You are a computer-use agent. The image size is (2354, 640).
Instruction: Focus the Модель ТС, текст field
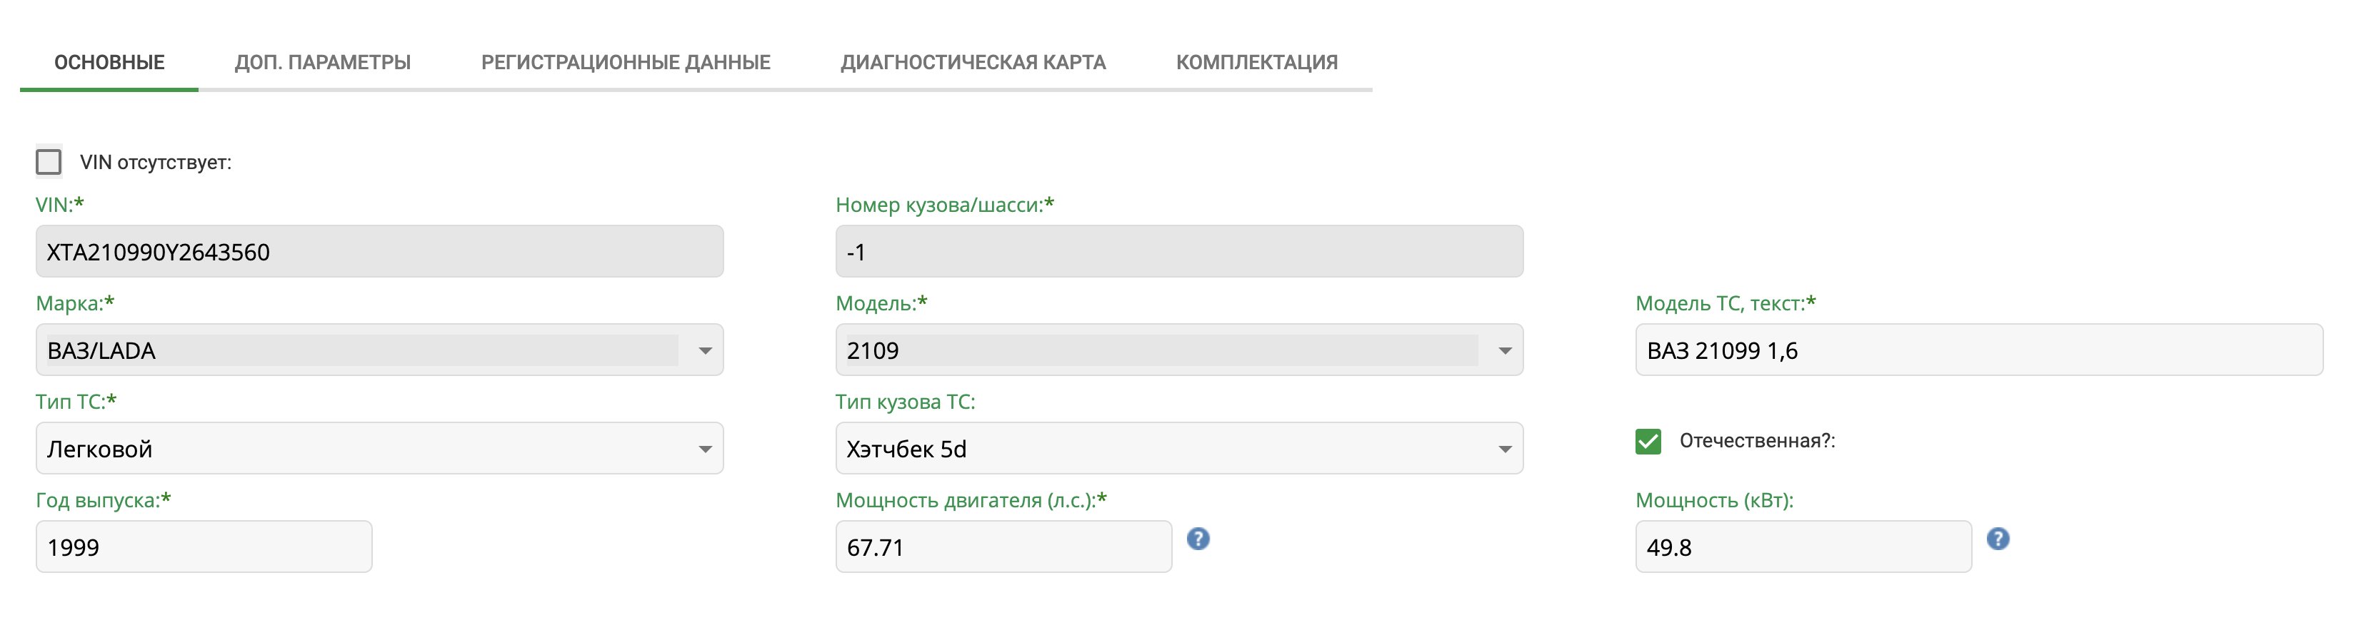click(1979, 350)
